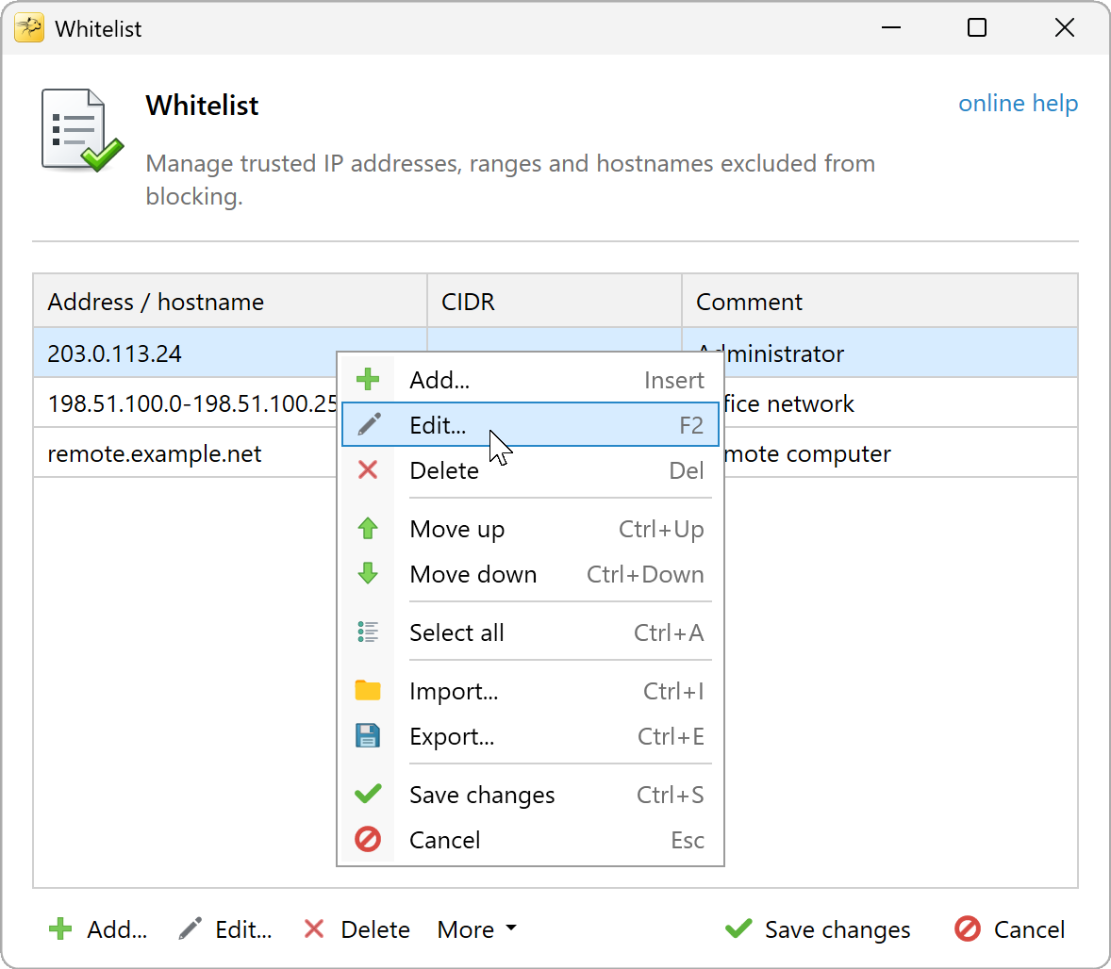Choose Export... in context menu
The height and width of the screenshot is (969, 1111).
[530, 736]
